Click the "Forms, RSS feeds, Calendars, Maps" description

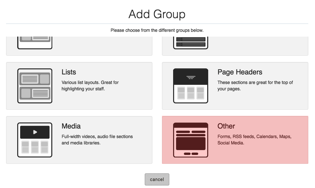click(x=254, y=140)
